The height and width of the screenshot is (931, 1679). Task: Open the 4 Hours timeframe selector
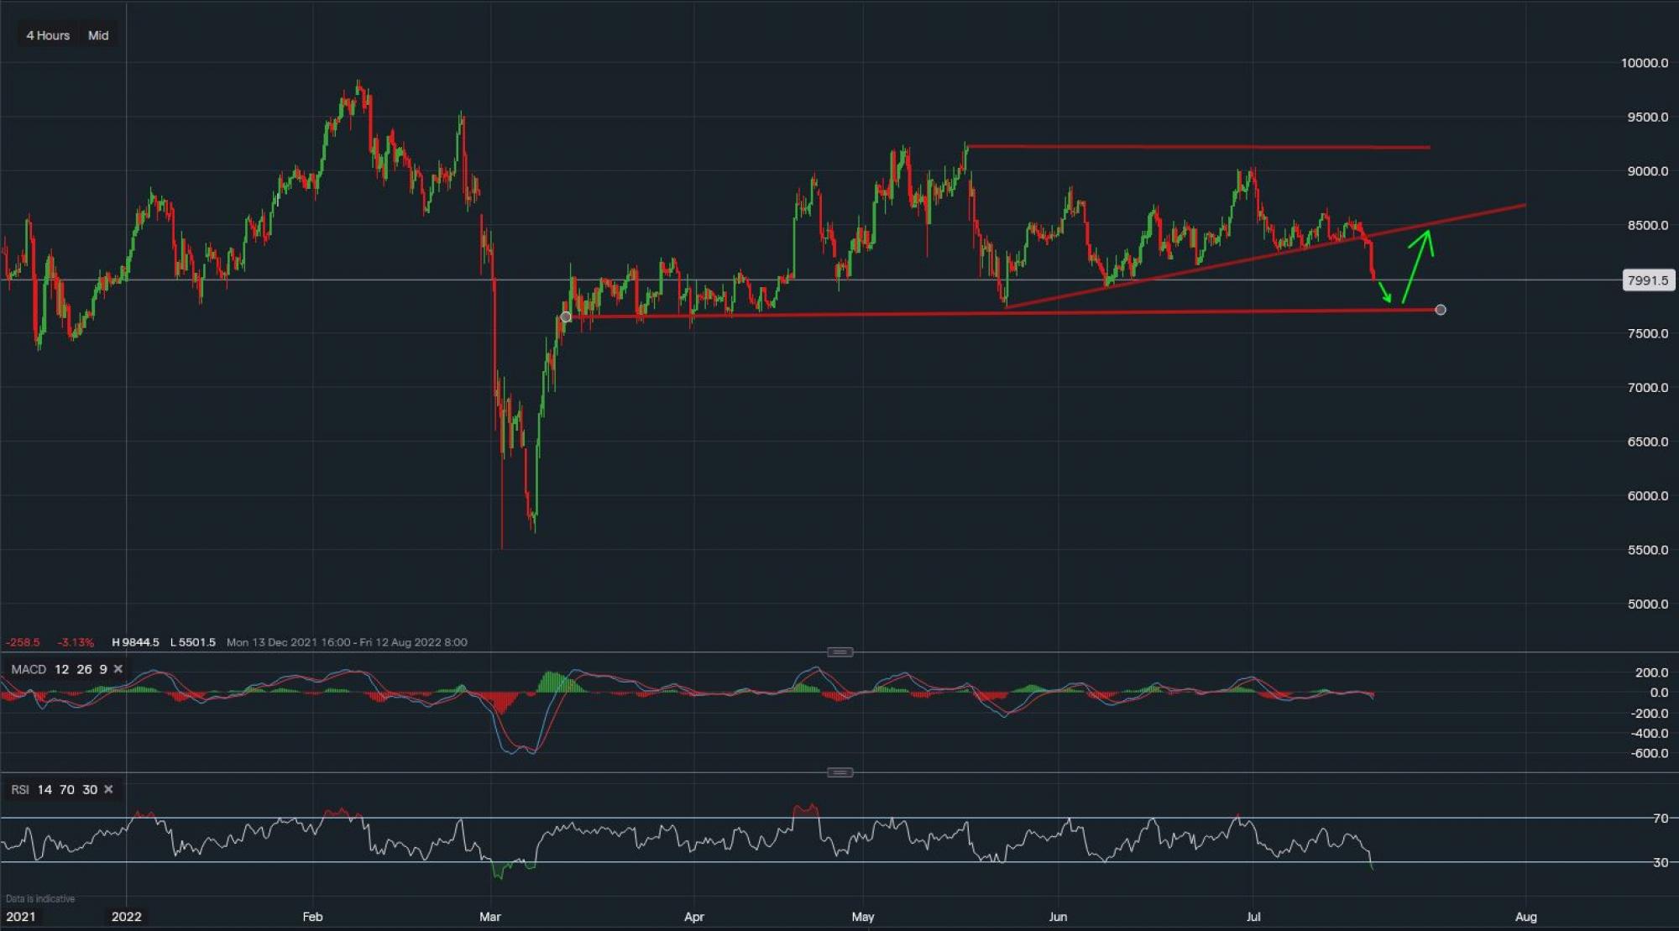point(48,35)
